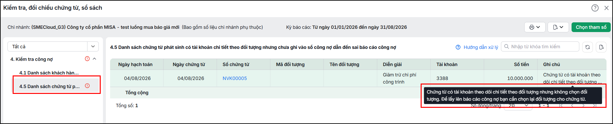Image resolution: width=613 pixels, height=124 pixels.
Task: Open voucher link NVK00005
Action: [x=235, y=78]
